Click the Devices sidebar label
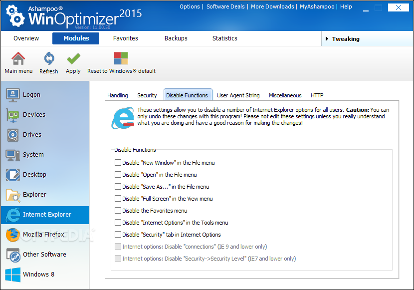 click(34, 115)
